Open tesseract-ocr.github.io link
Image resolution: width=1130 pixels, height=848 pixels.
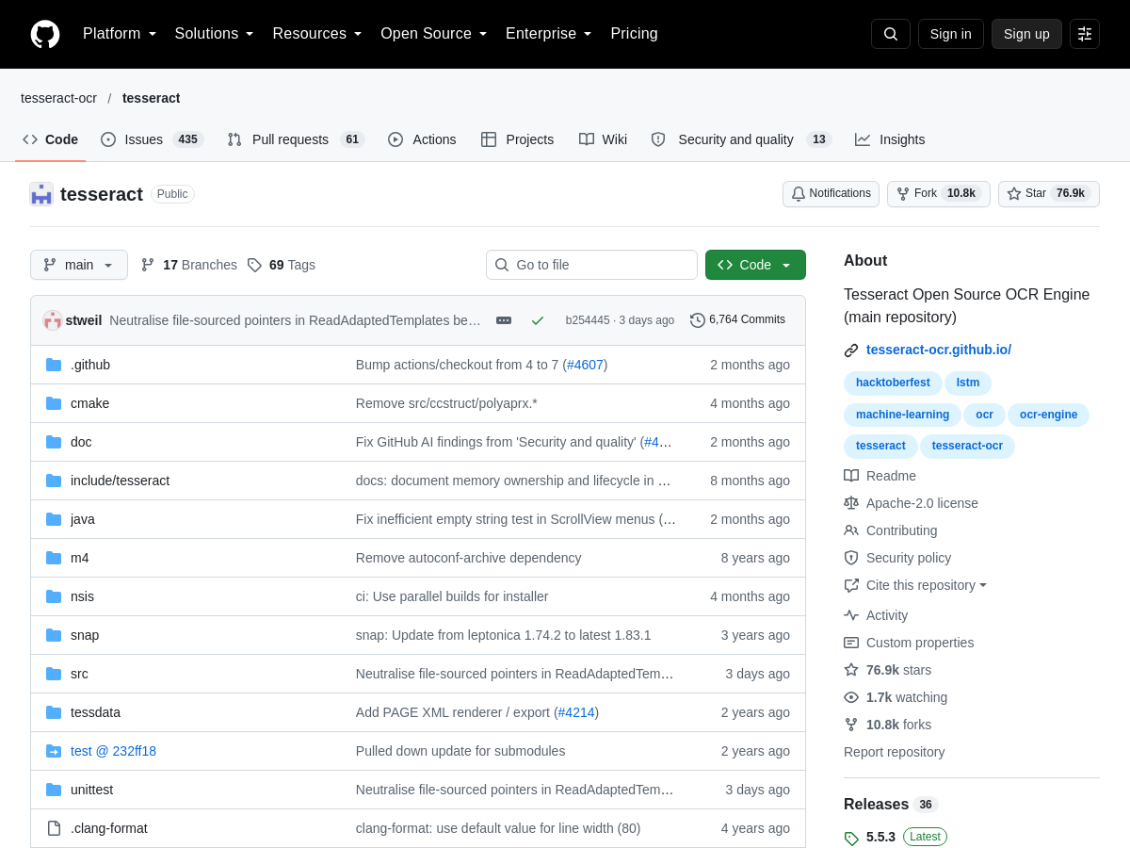point(939,350)
